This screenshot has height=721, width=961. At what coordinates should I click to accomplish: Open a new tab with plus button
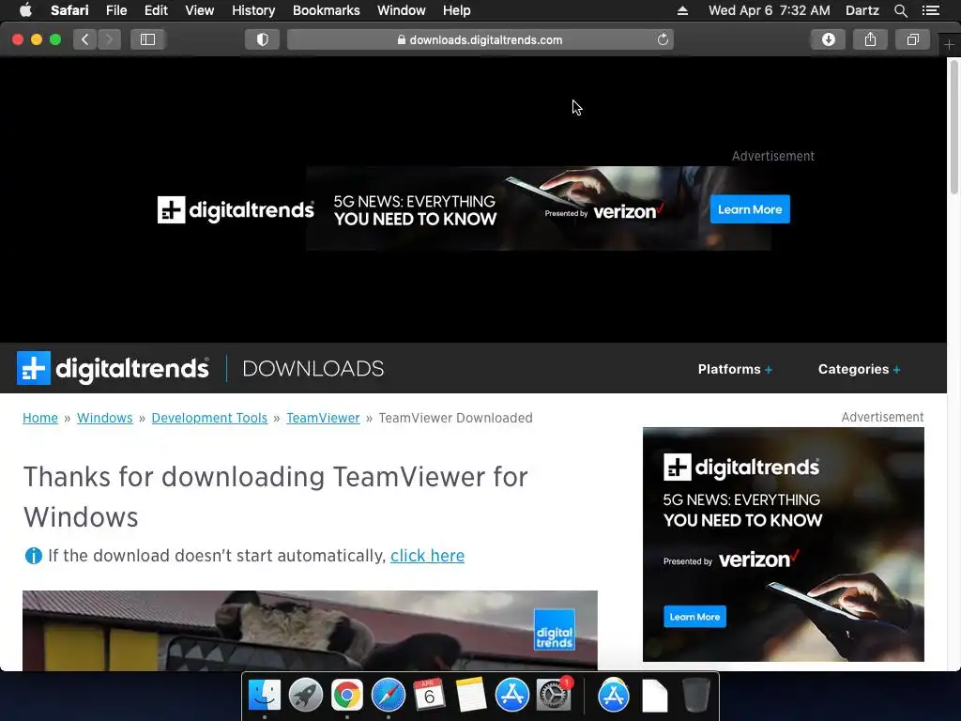(x=949, y=45)
